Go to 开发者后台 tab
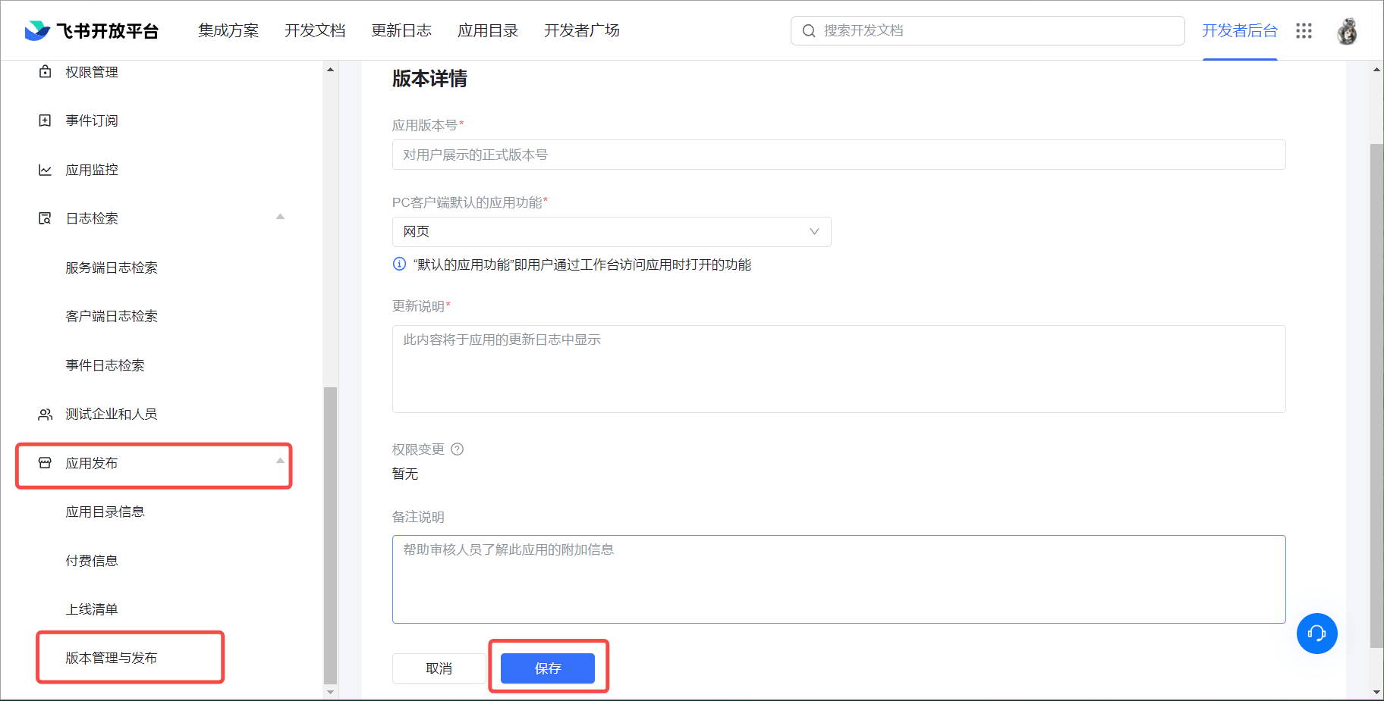This screenshot has height=701, width=1384. (x=1239, y=30)
